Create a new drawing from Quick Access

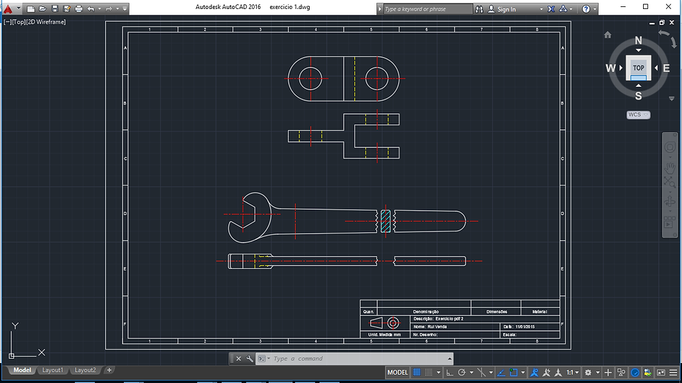[31, 8]
